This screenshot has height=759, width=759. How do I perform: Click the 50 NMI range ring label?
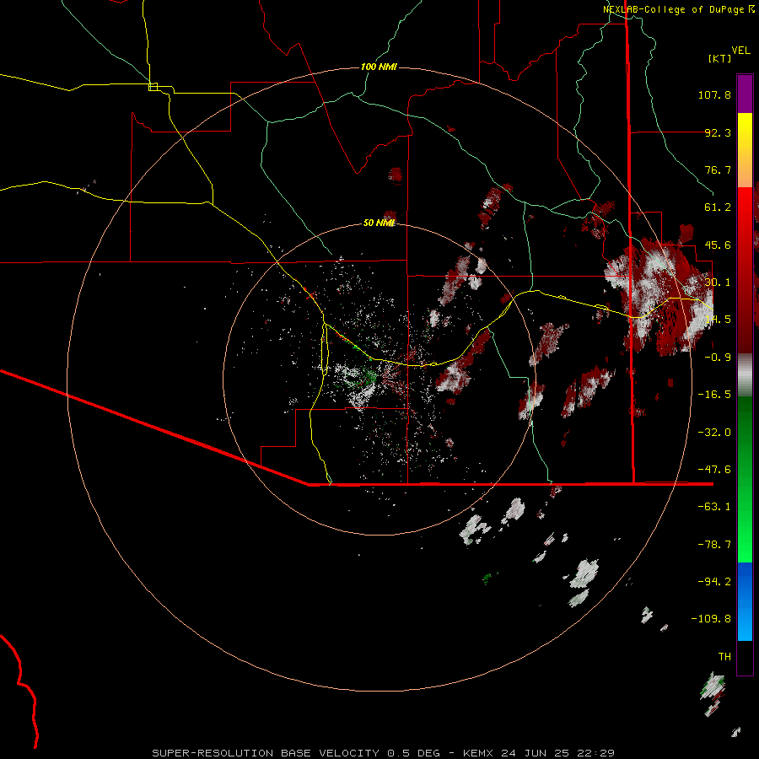pos(379,223)
